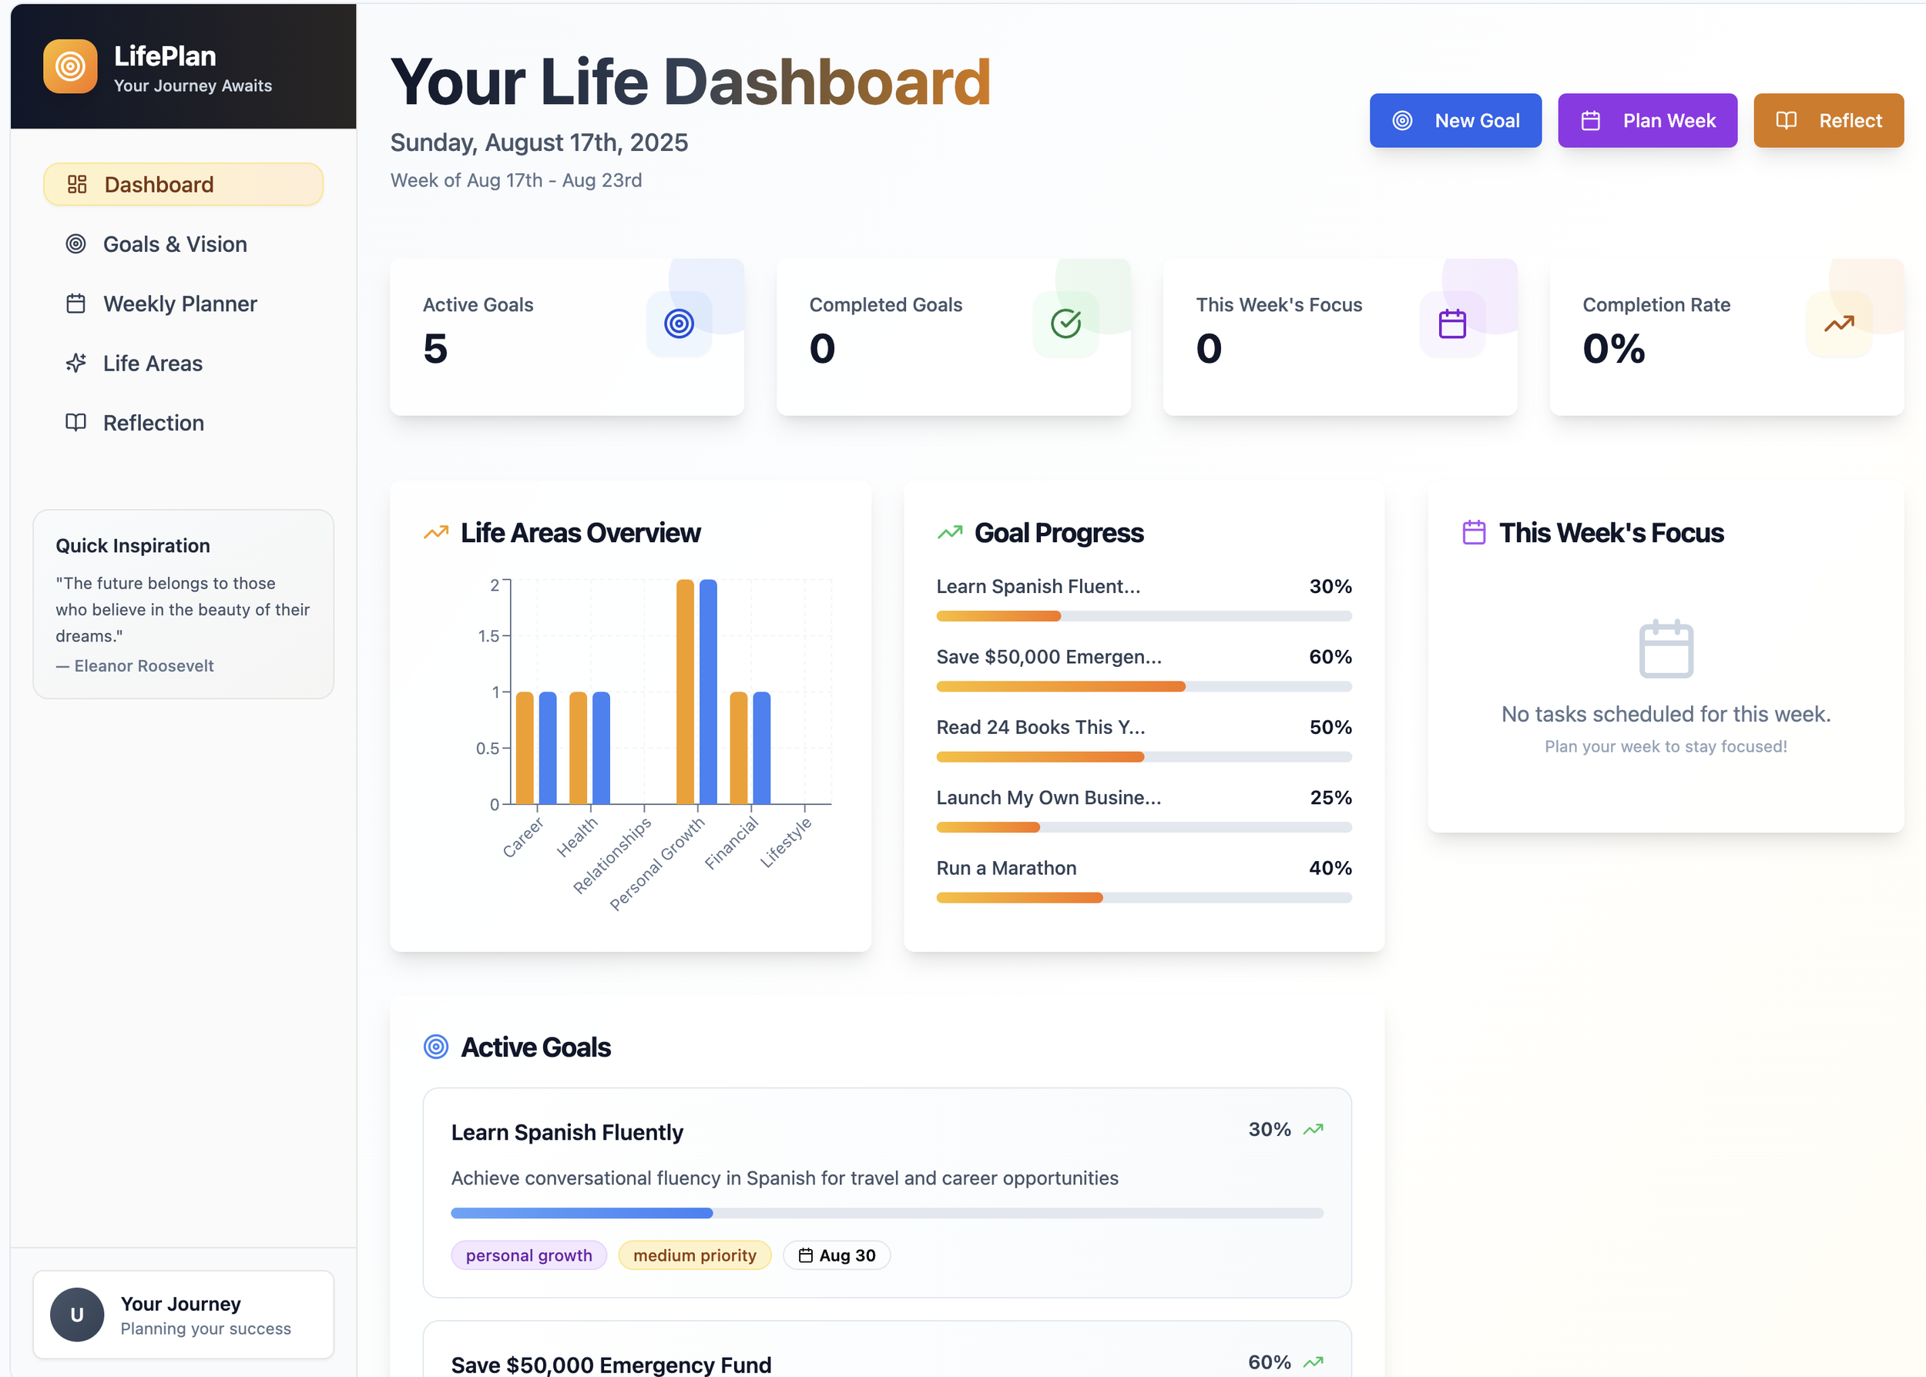Click the Completed Goals stat card
1926x1377 pixels.
click(x=953, y=337)
